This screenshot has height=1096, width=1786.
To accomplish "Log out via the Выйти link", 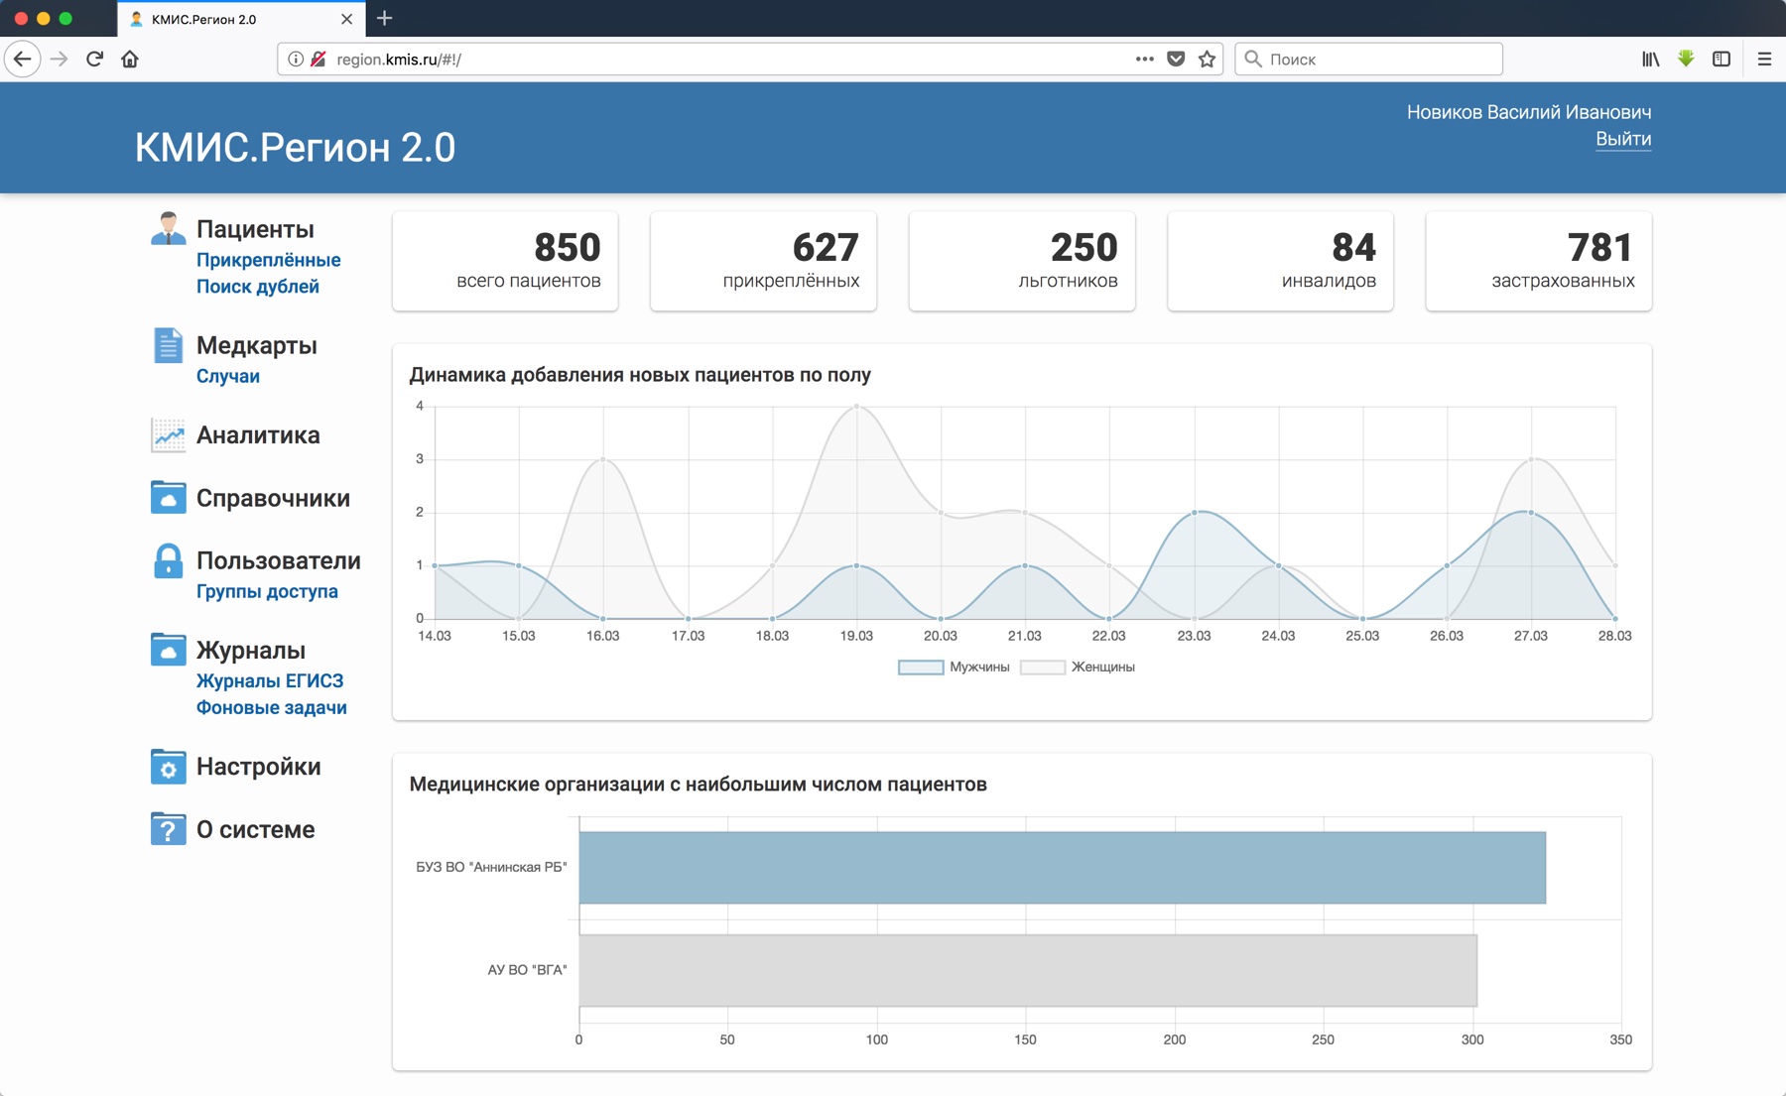I will click(1623, 139).
